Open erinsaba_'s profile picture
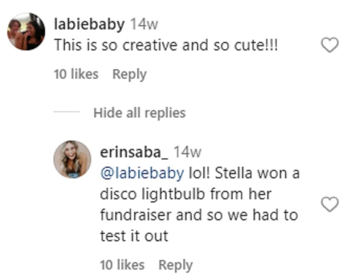This screenshot has height=279, width=350. pos(72,159)
